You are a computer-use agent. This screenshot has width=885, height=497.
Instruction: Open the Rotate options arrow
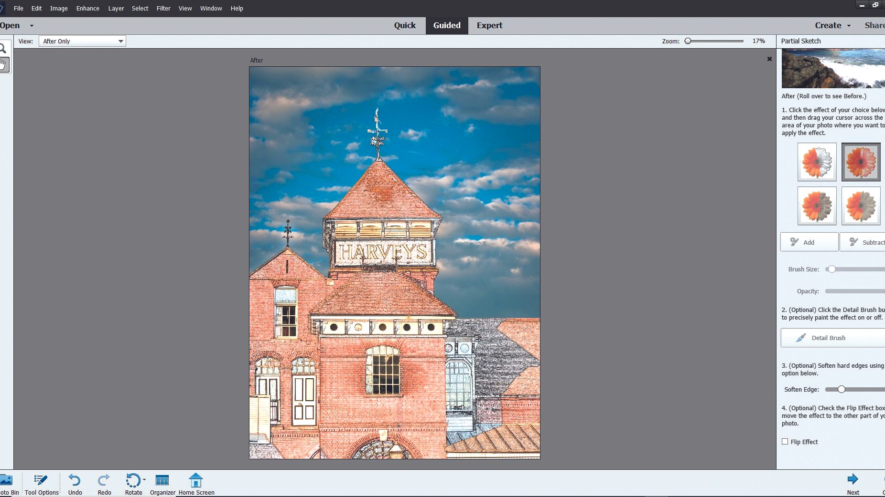tap(144, 480)
